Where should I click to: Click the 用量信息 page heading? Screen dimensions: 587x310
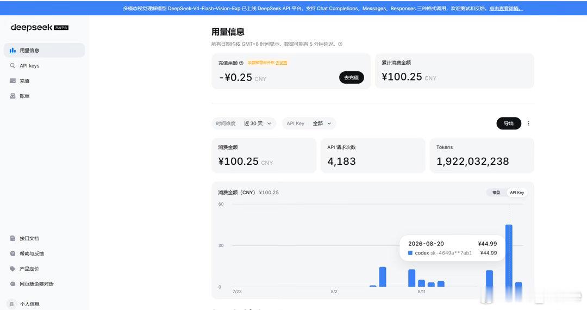point(228,32)
